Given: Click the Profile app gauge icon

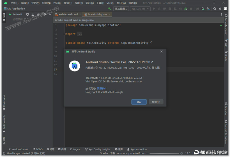Looking at the screenshot, I should 180,9.
